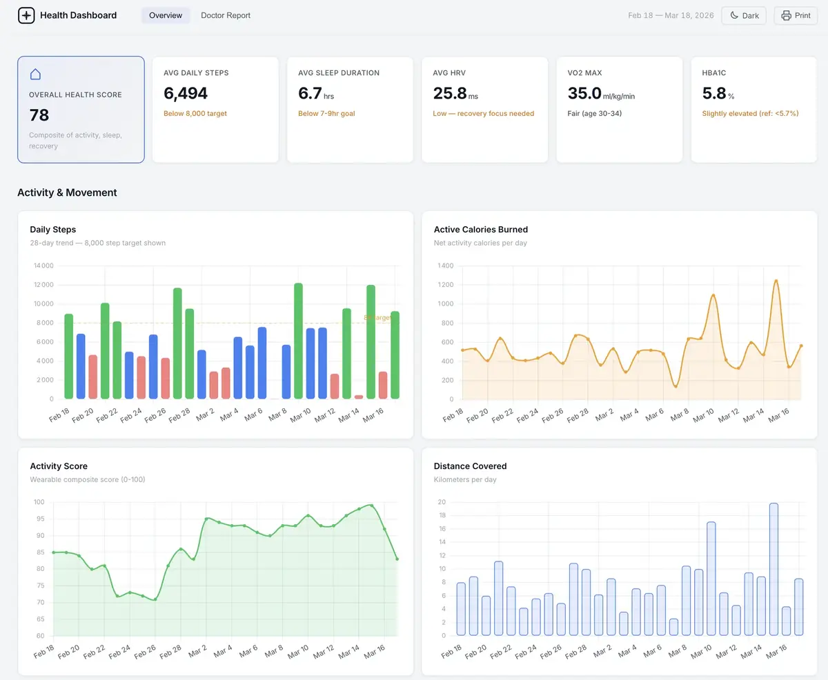Click the Health Dashboard plus logo icon
The image size is (828, 680).
click(26, 15)
